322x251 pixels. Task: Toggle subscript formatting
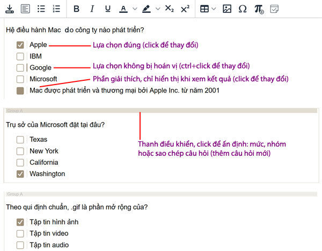tap(169, 9)
